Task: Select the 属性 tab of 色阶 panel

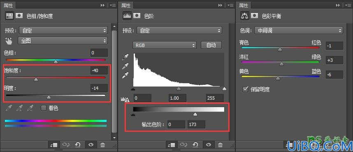Action: click(x=126, y=5)
